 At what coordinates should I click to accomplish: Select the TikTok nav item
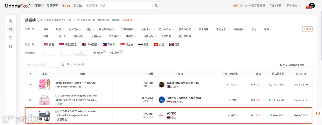point(66,6)
